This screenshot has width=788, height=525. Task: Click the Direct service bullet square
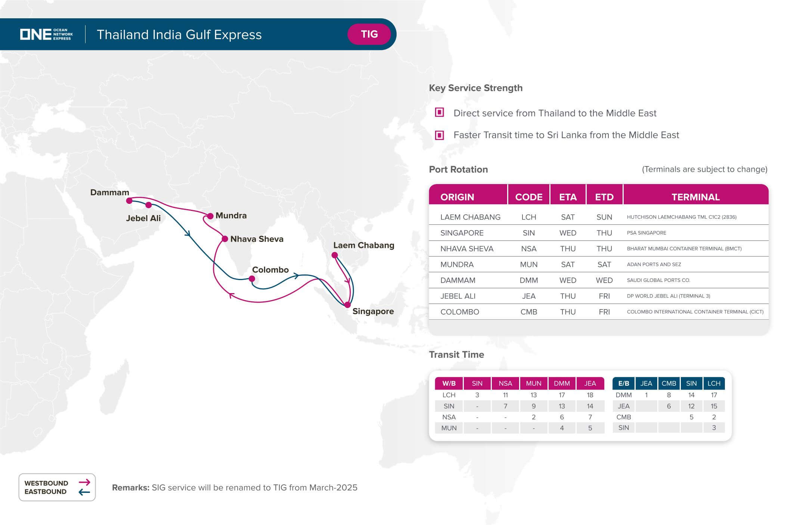440,112
